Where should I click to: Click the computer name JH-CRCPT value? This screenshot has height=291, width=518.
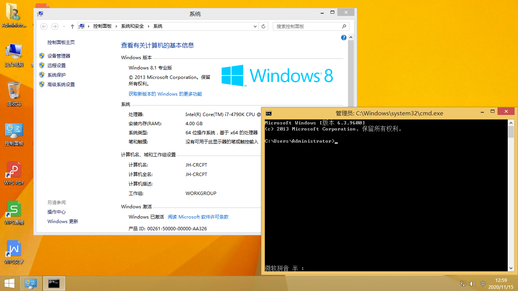(x=196, y=165)
